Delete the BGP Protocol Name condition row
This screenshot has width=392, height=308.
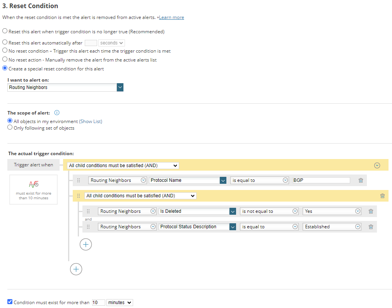click(361, 180)
